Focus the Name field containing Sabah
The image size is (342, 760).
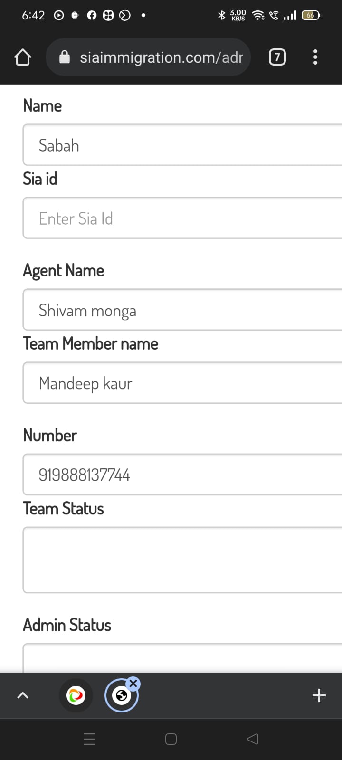pyautogui.click(x=182, y=145)
